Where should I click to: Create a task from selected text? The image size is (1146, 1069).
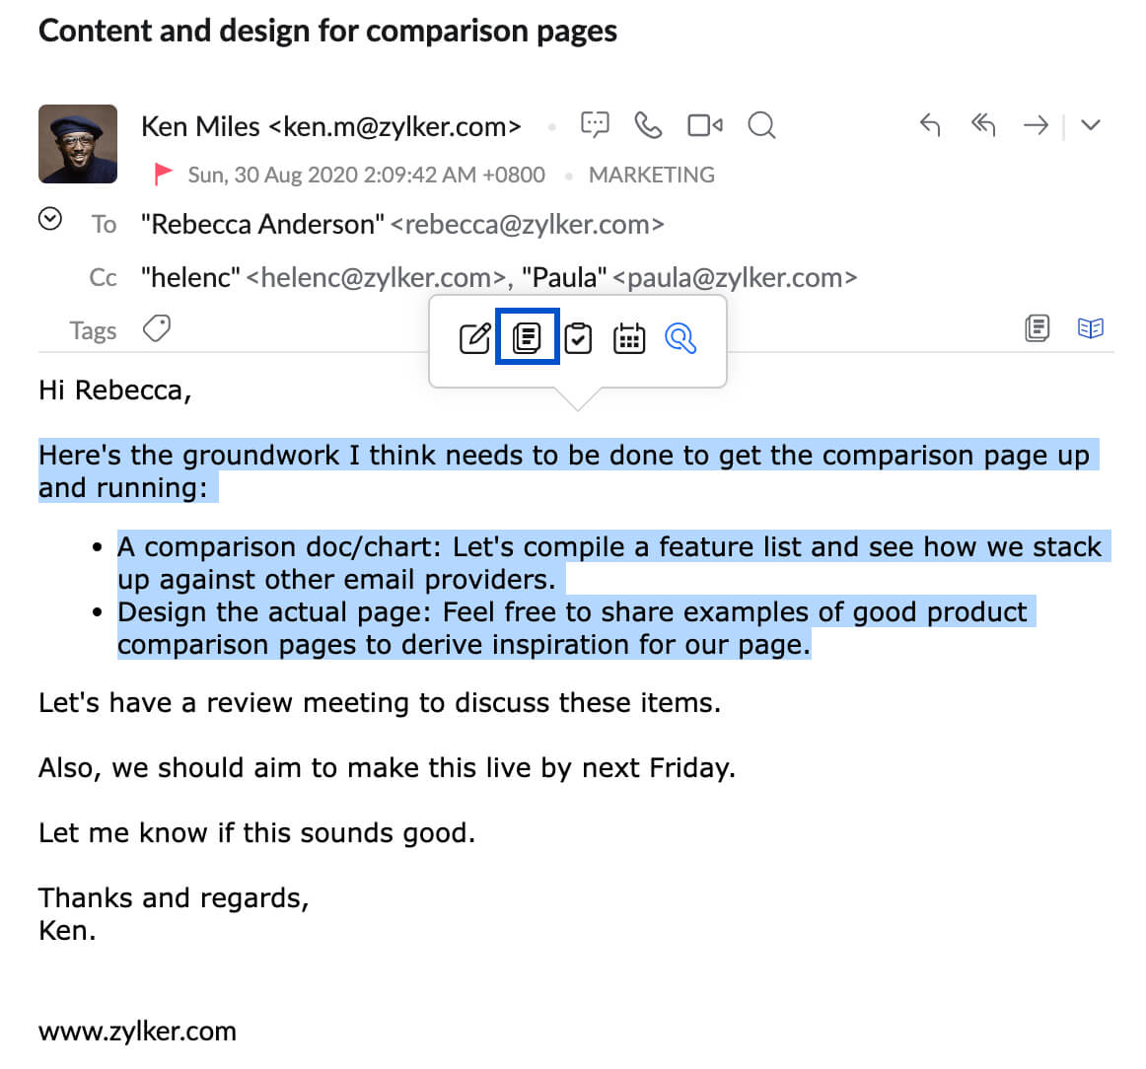coord(578,338)
